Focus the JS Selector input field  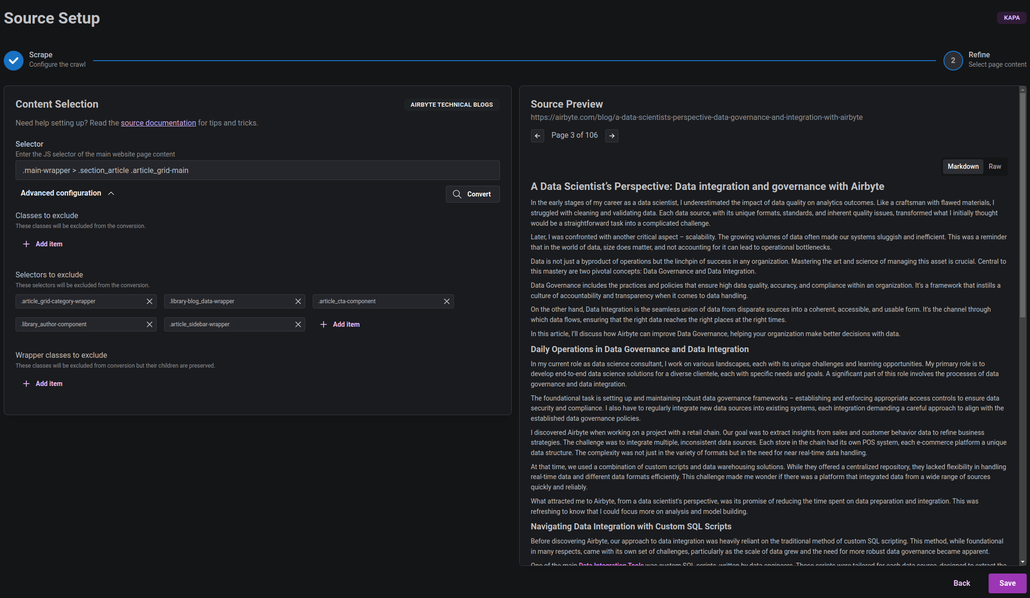[258, 170]
